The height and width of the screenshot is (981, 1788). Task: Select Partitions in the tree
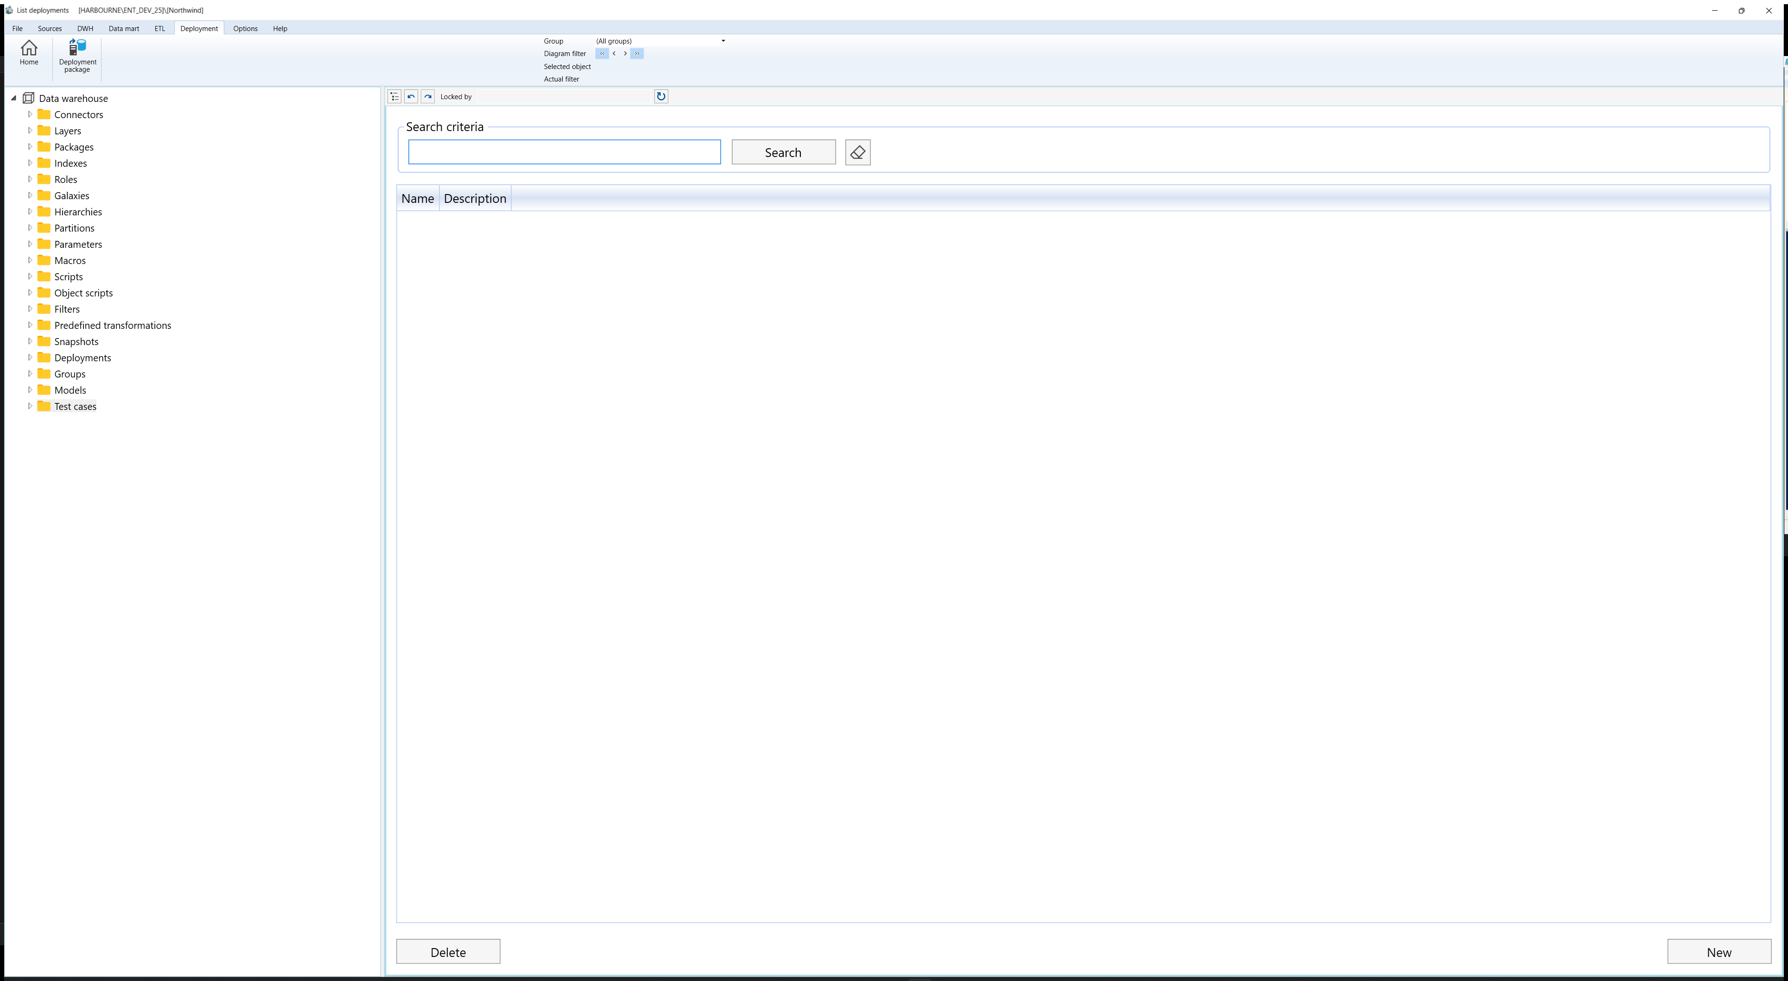[74, 228]
